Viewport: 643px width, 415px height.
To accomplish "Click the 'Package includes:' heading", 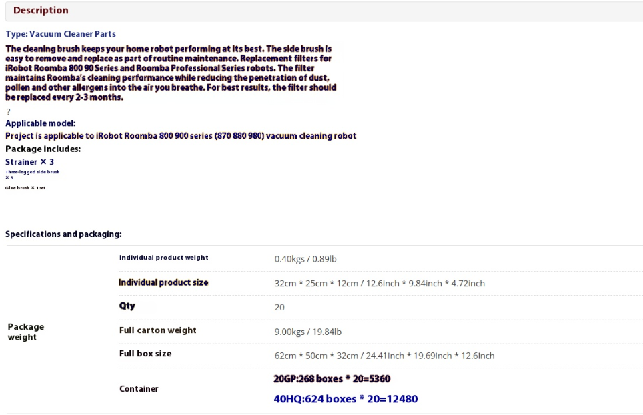I will point(43,149).
